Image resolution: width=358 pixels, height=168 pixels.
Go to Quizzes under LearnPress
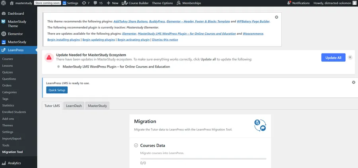8,72
